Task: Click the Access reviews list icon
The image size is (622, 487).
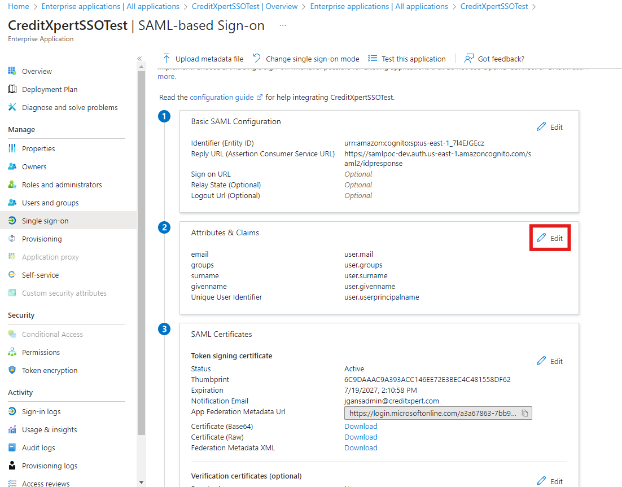Action: point(12,484)
